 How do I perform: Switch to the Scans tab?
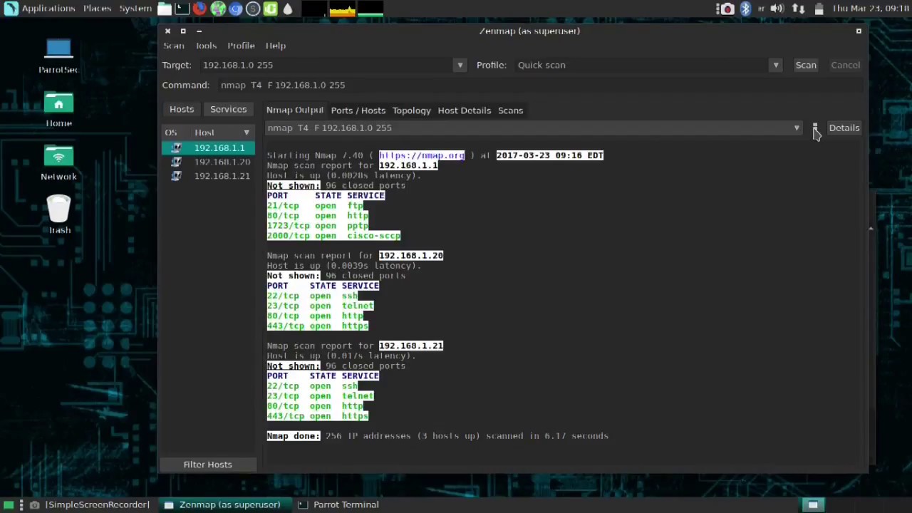[510, 110]
